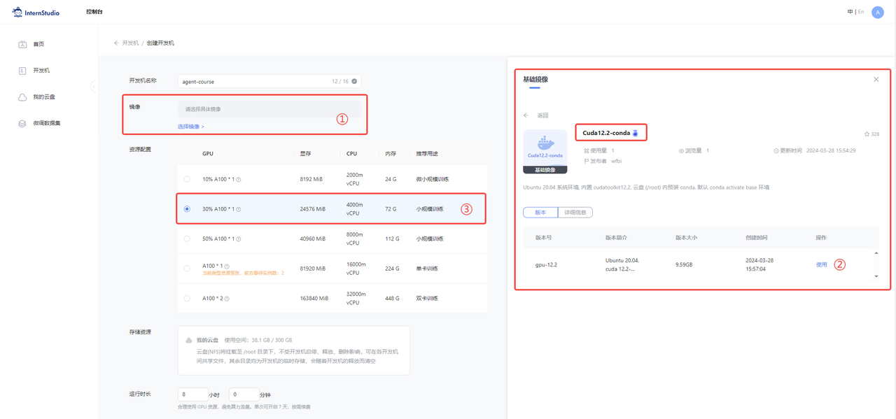This screenshot has width=896, height=419.
Task: Select the 50% A100 * 1 radio button
Action: coord(187,239)
